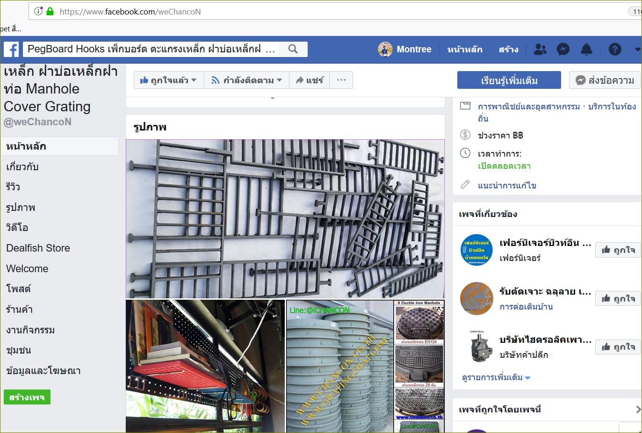This screenshot has width=642, height=433.
Task: Expand เพจที่ถูกใจโดยเพจนี้ chevron arrow
Action: [638, 410]
